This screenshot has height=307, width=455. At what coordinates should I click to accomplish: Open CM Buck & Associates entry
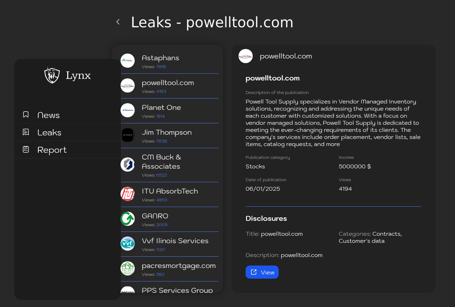(170, 165)
